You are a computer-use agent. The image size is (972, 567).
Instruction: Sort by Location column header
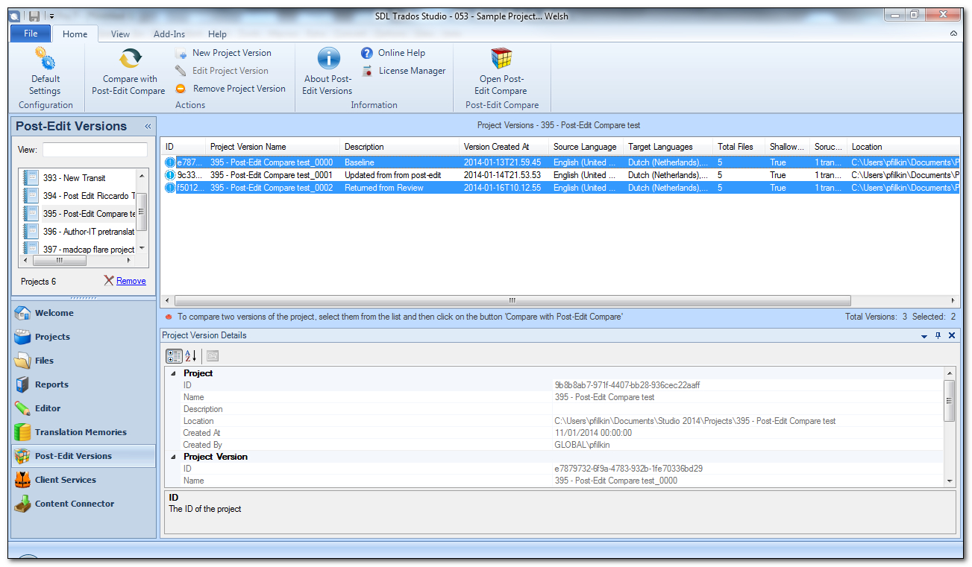coord(904,147)
